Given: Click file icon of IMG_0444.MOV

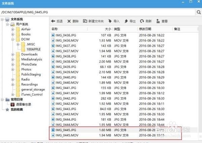Looking at the screenshot, I should [x=53, y=125].
